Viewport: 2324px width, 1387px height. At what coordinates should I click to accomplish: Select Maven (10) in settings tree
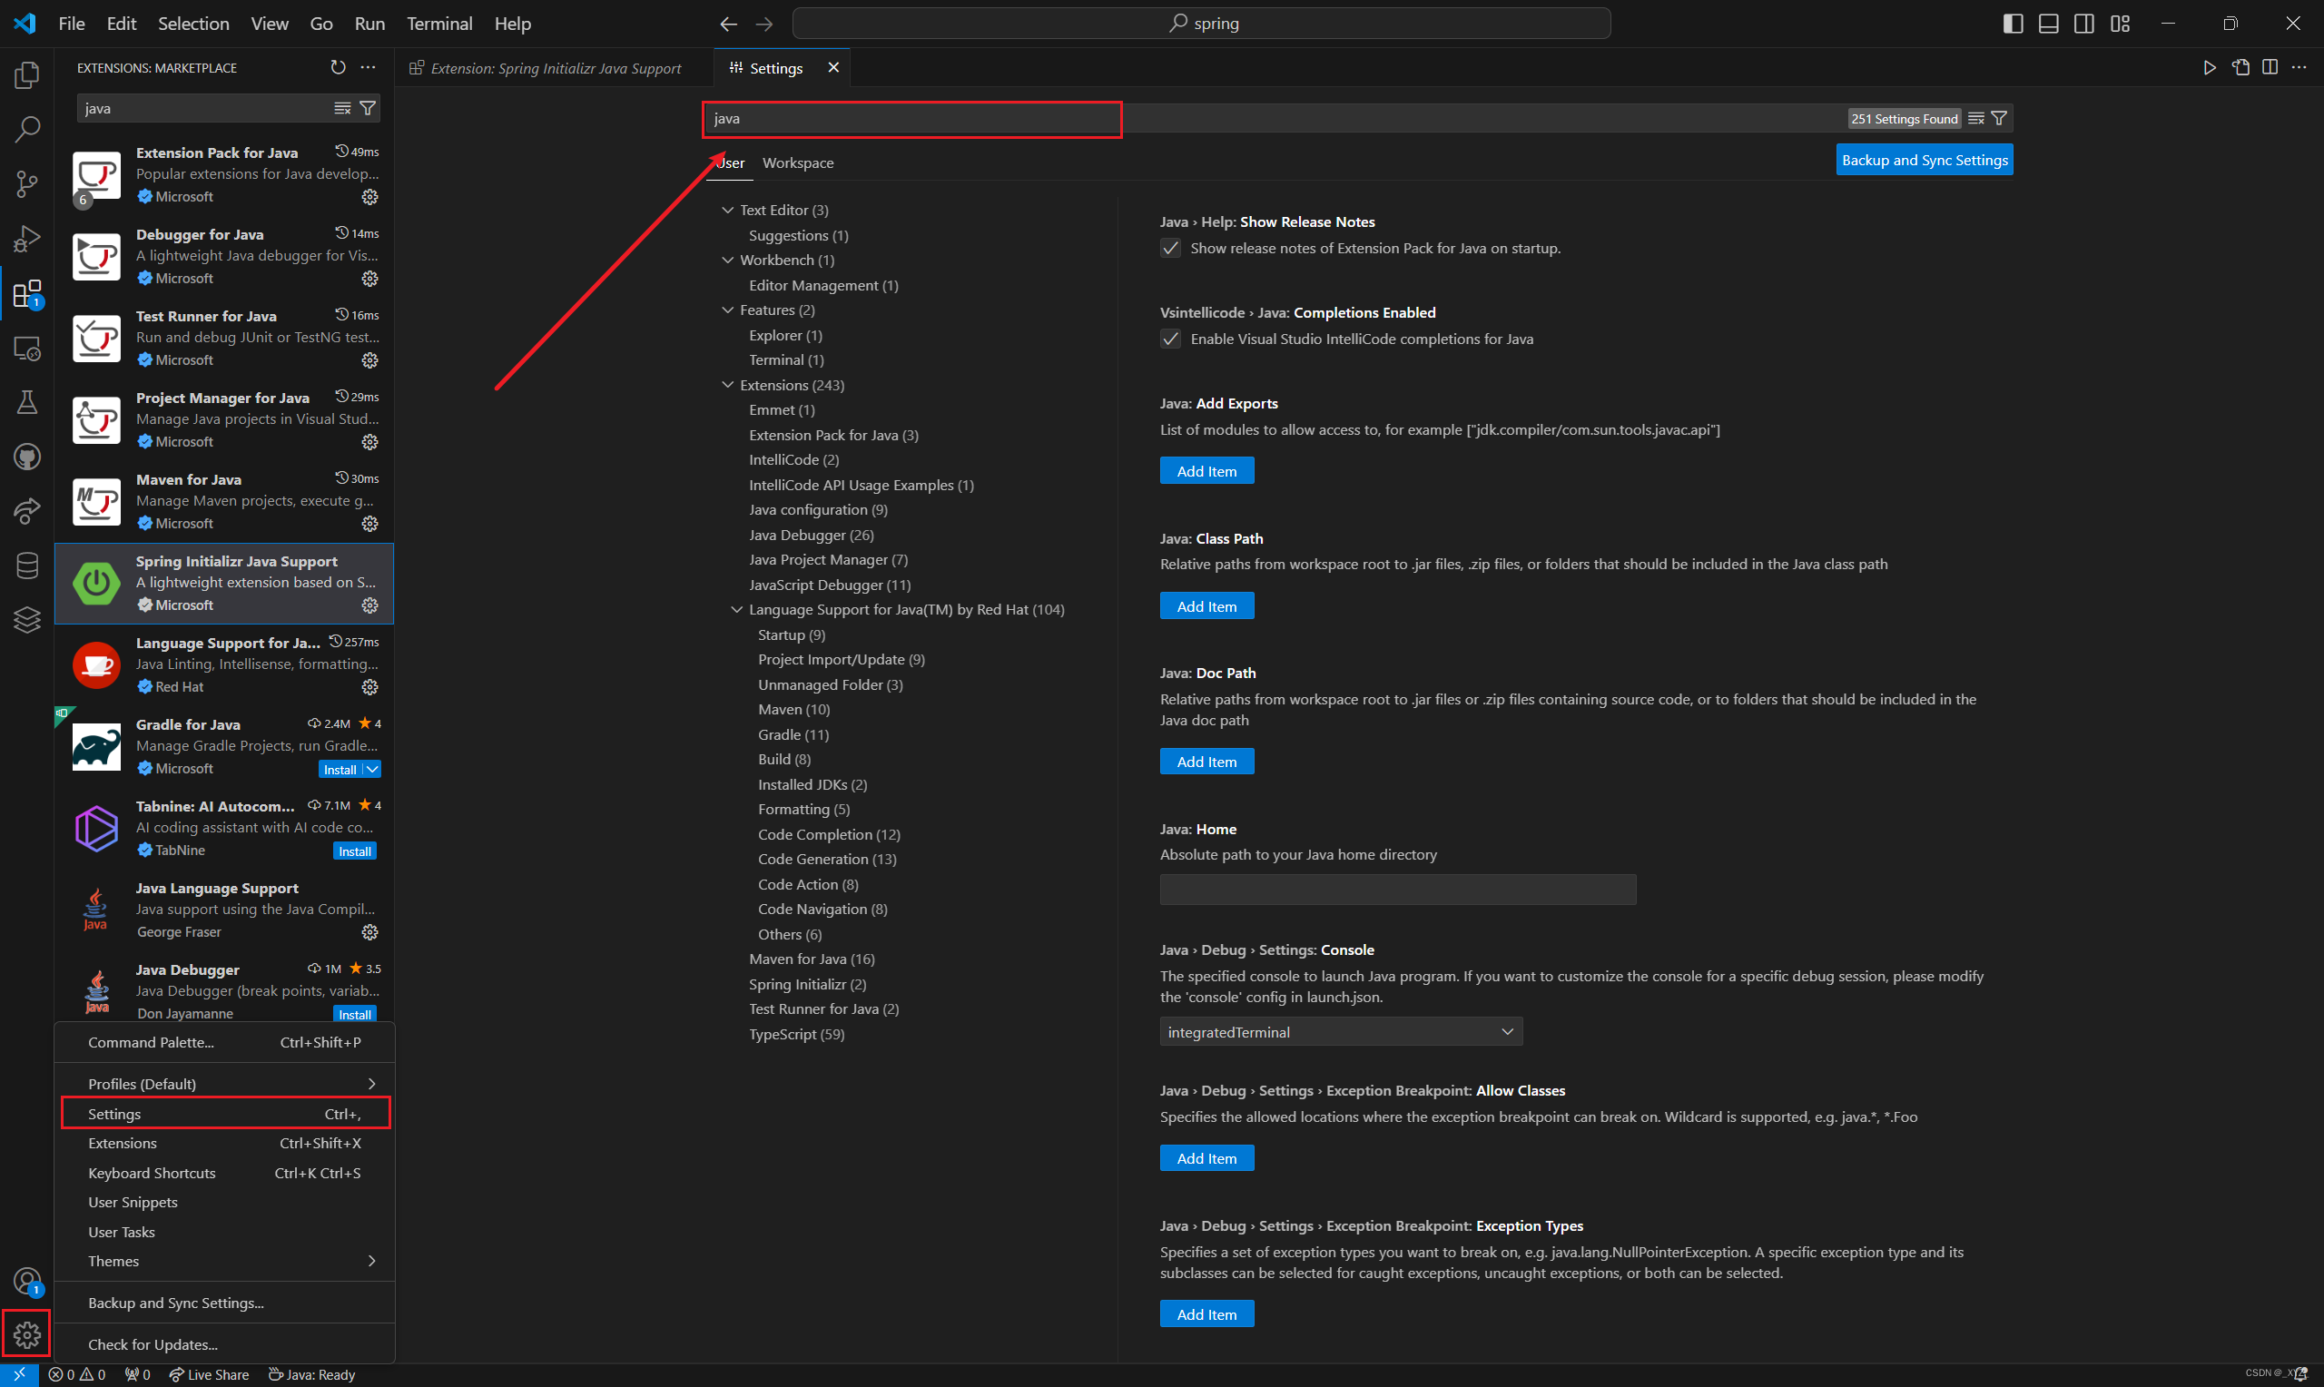(794, 710)
